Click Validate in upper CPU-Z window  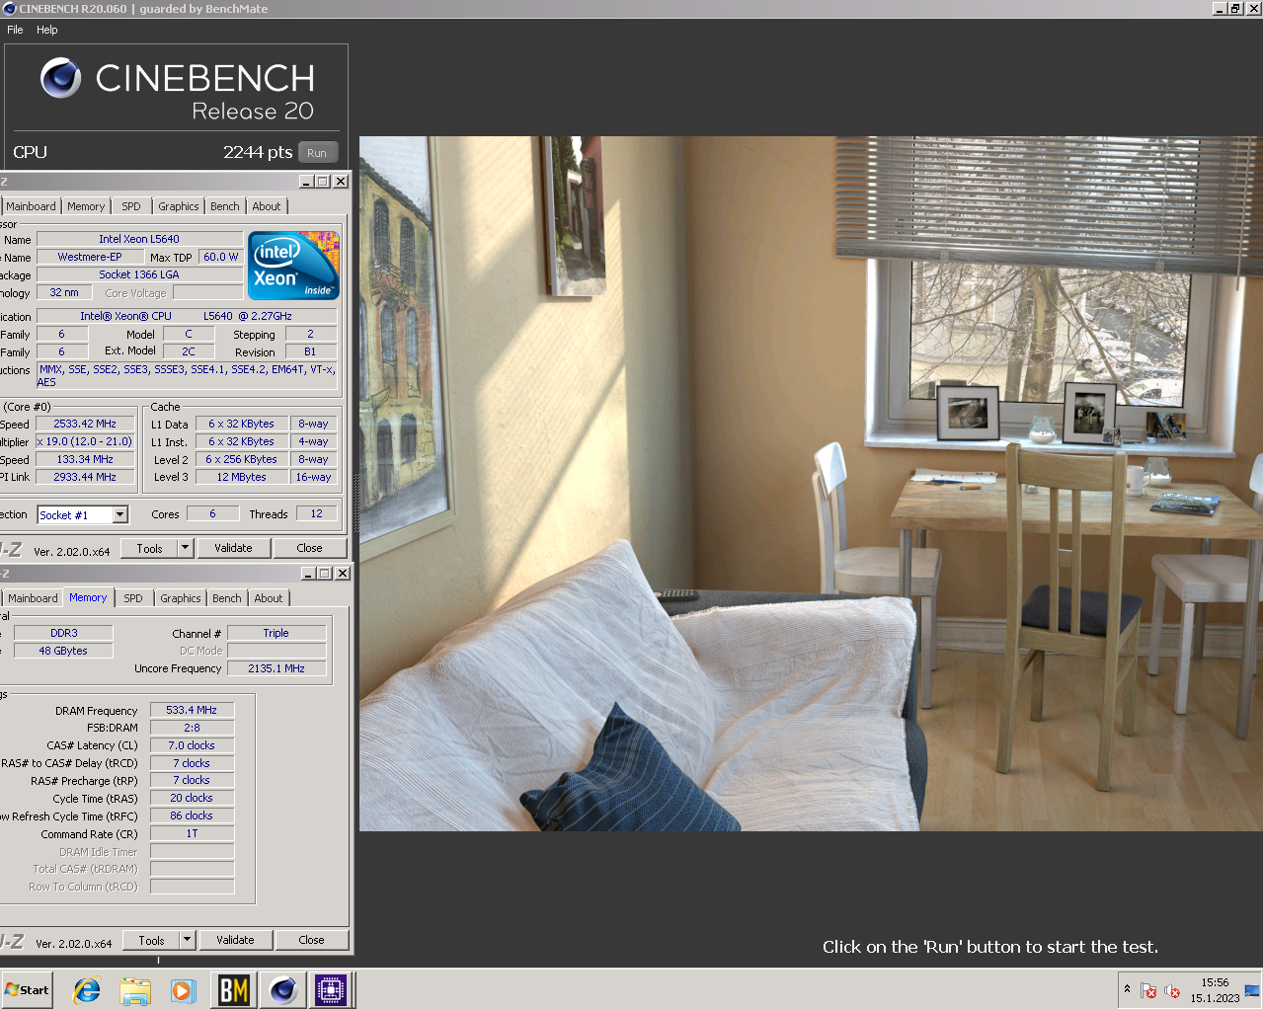tap(234, 548)
